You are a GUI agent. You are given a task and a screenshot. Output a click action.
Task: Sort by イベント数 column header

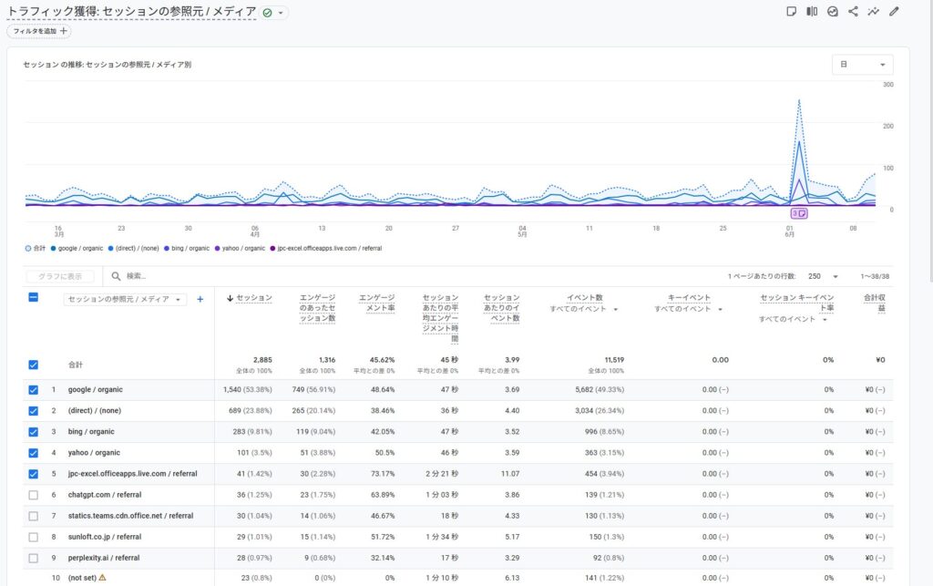pos(584,297)
